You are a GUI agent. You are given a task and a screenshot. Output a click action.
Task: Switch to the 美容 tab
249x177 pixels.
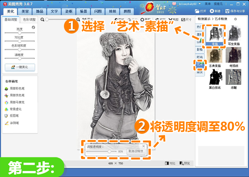click(x=25, y=12)
